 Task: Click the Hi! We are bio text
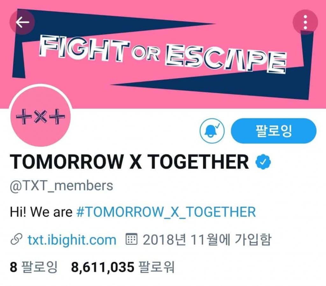[41, 212]
